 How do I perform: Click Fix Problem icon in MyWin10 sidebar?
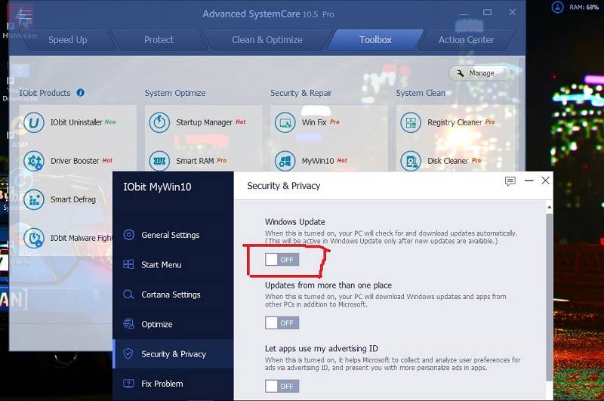128,384
